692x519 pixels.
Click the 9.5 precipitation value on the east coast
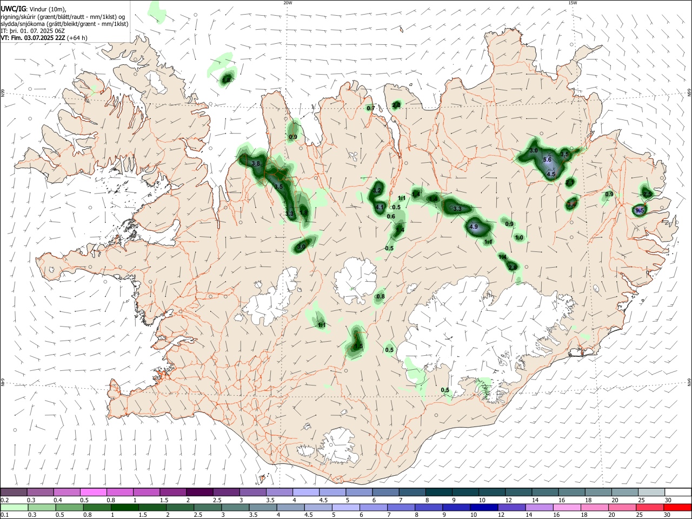(x=640, y=210)
